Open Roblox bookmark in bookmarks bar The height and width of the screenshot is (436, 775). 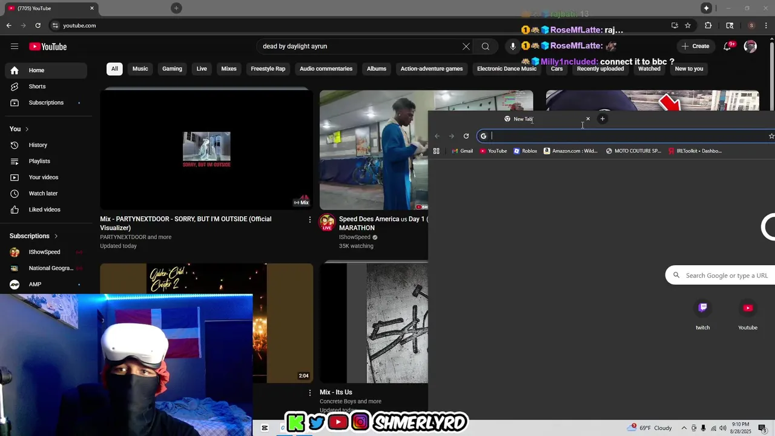(526, 151)
